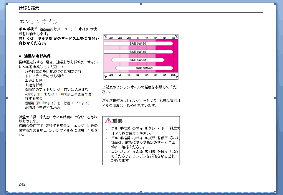Click the bullet 高速走行時
This screenshot has width=283, height=195.
tap(34, 85)
